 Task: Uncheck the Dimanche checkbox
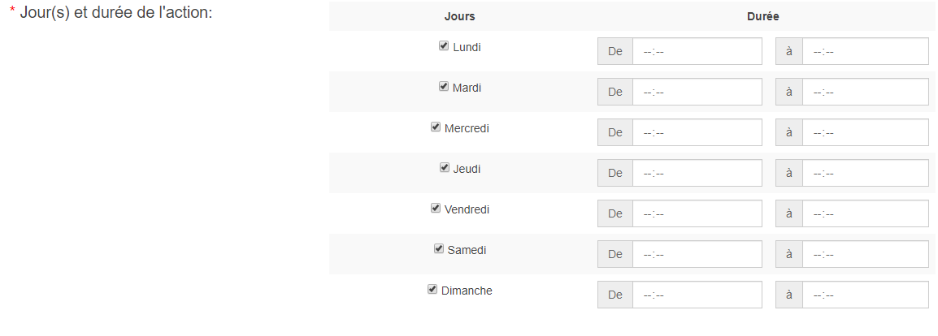click(432, 290)
